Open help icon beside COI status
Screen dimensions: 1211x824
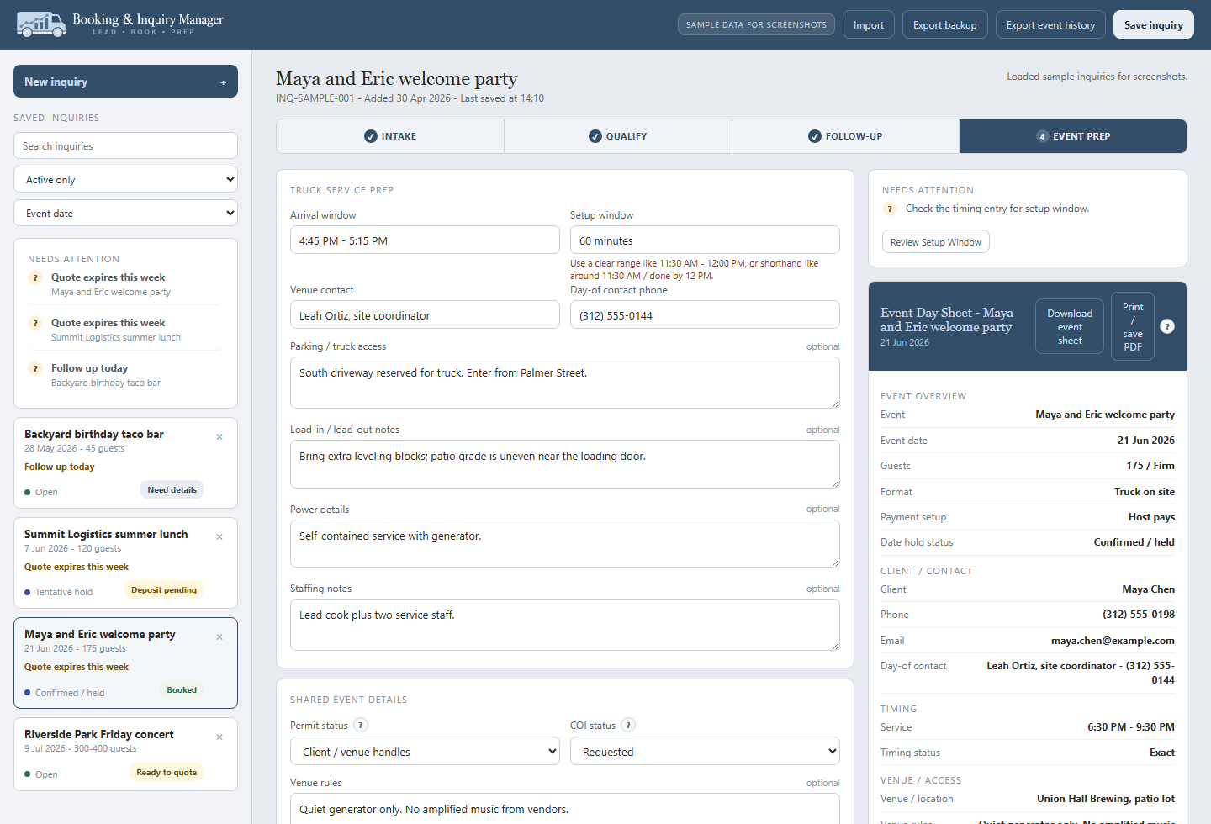pyautogui.click(x=628, y=725)
